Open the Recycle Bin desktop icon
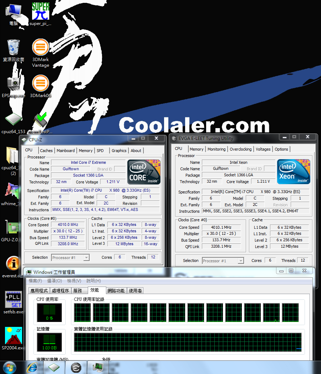 [13, 51]
